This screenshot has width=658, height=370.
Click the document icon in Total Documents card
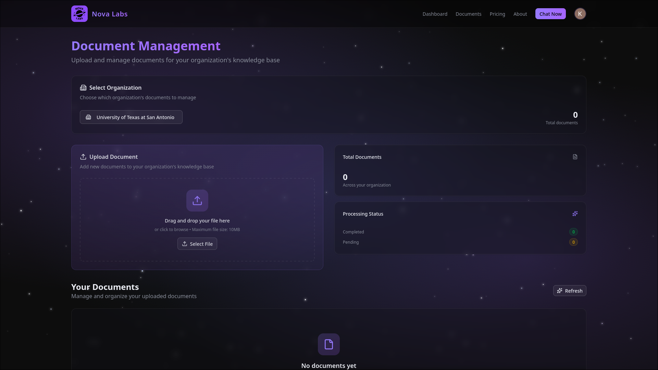tap(575, 157)
